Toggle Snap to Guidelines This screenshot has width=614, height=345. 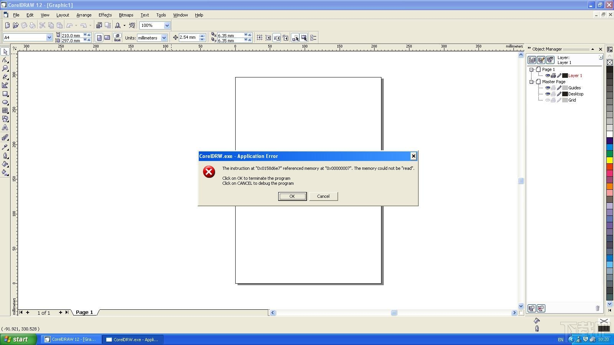[268, 38]
